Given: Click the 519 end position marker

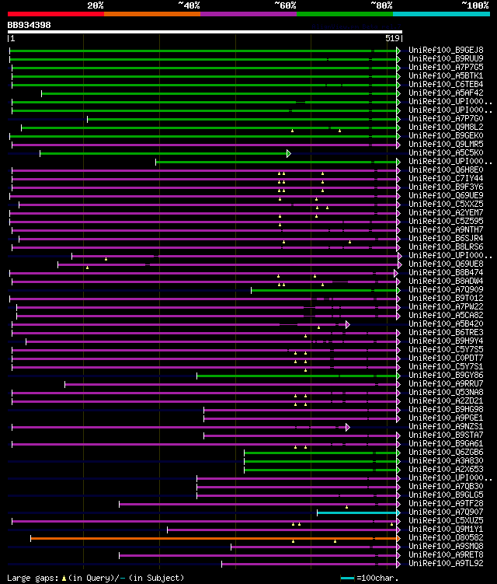Looking at the screenshot, I should pos(393,38).
